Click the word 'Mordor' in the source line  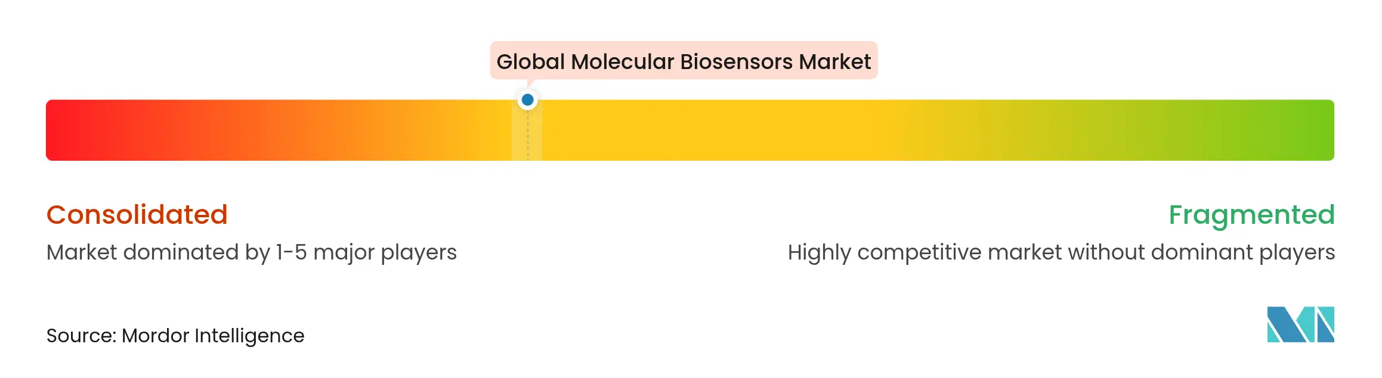(x=156, y=336)
